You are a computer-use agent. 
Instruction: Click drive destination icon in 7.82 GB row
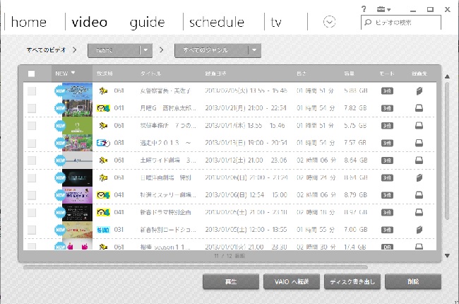click(x=419, y=108)
